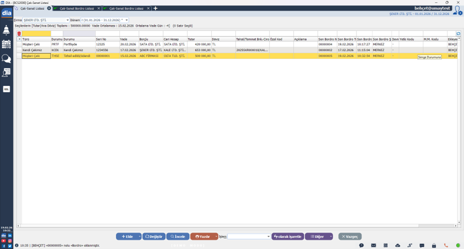Click the Vazgeç button

pyautogui.click(x=350, y=237)
